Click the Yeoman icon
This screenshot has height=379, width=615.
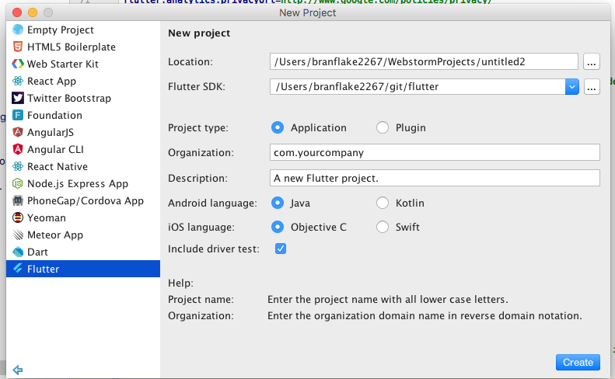(x=18, y=217)
